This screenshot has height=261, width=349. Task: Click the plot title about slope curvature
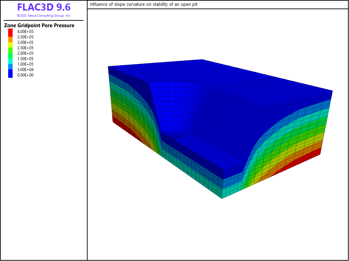pos(143,4)
